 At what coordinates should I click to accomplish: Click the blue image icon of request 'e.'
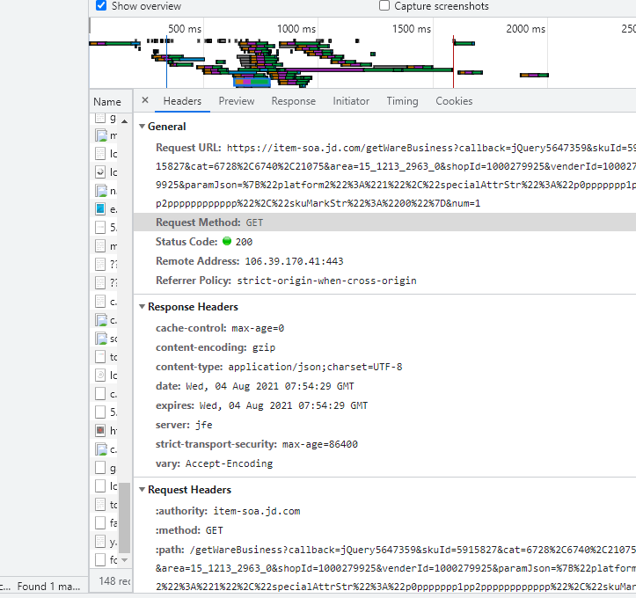point(100,208)
